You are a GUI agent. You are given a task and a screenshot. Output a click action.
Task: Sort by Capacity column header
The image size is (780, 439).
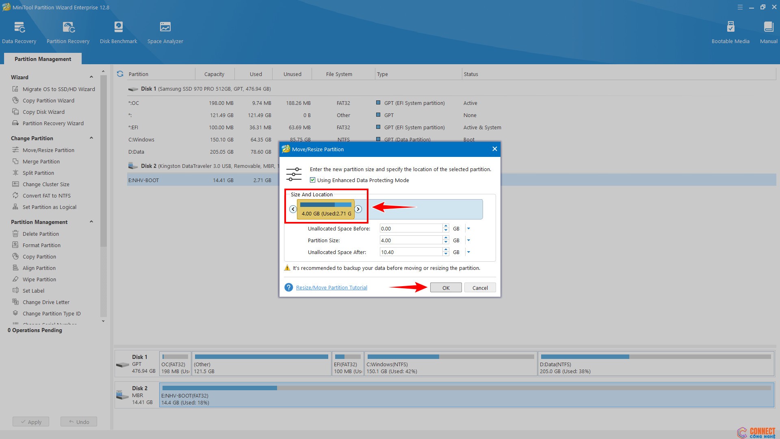(x=214, y=74)
